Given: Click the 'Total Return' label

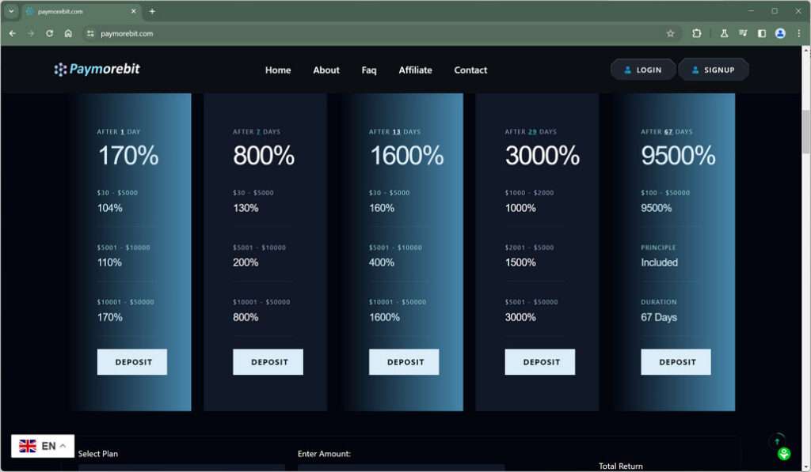Looking at the screenshot, I should pos(621,466).
